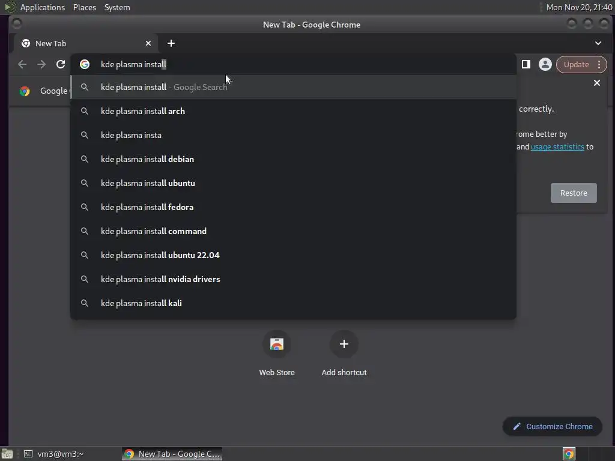
Task: Click the Restore button
Action: tap(574, 193)
